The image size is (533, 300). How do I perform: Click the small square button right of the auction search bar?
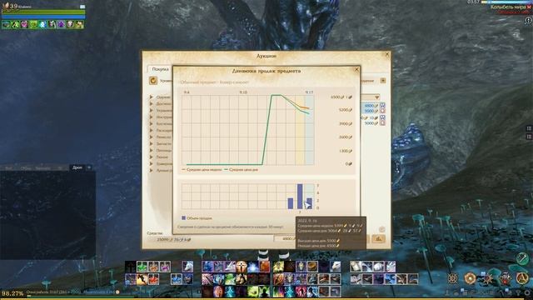(383, 81)
